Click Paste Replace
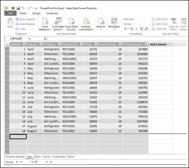 25,24
